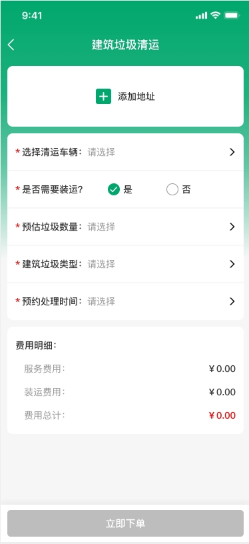The height and width of the screenshot is (544, 249).
Task: Tap the Wi-Fi status icon
Action: [x=216, y=15]
